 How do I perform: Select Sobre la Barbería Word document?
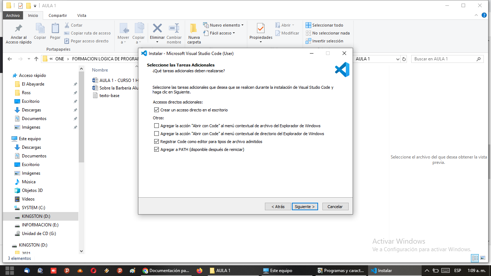115,88
